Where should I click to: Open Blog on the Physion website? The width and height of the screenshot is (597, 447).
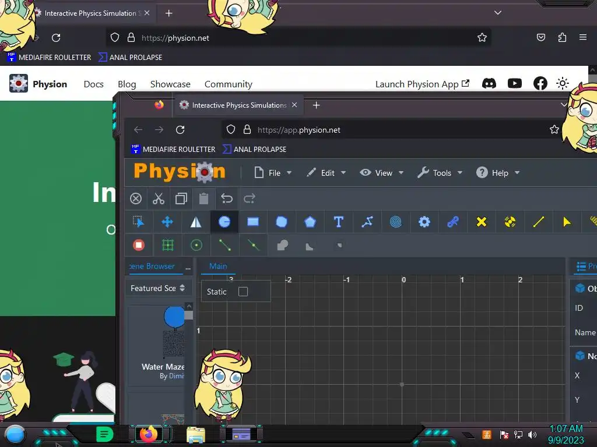127,84
